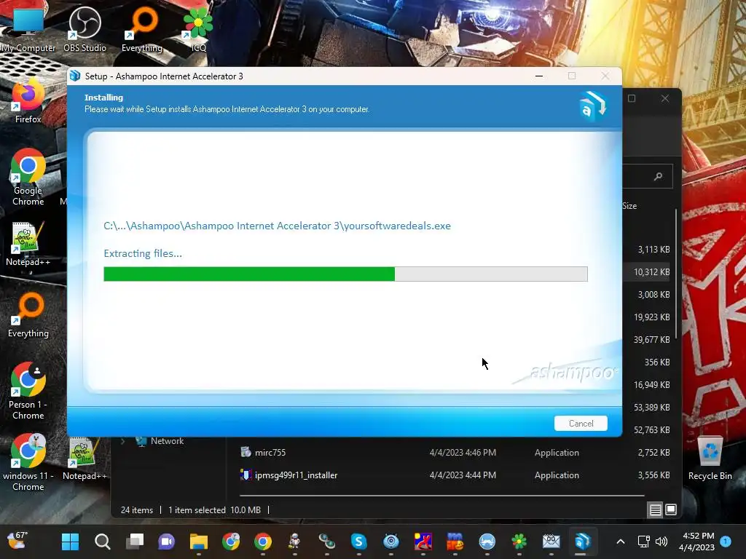Open the ICQ flower icon on the taskbar
Screen dimensions: 746x559
tap(519, 542)
